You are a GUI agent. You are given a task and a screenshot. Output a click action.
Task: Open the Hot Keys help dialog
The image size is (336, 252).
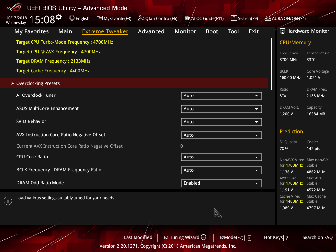click(x=277, y=237)
